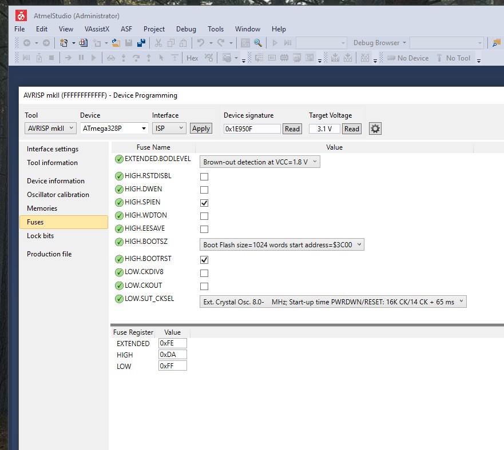This screenshot has height=450, width=504.
Task: Open the New Project dropdown arrow
Action: pos(74,43)
